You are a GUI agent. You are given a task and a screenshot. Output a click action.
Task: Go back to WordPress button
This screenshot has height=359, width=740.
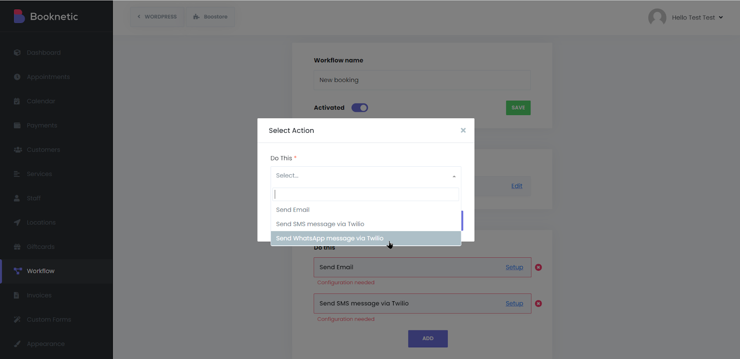[157, 17]
